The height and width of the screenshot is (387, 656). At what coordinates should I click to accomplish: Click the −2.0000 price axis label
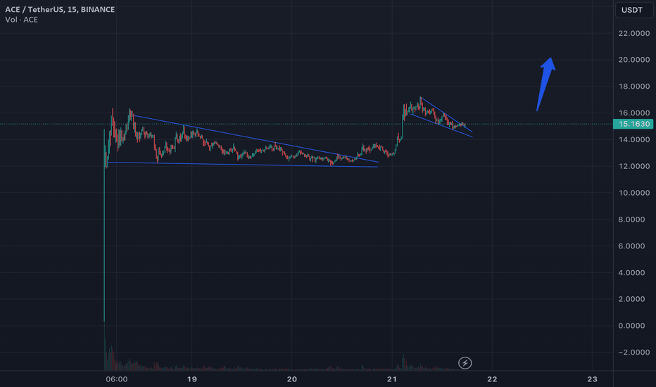633,353
